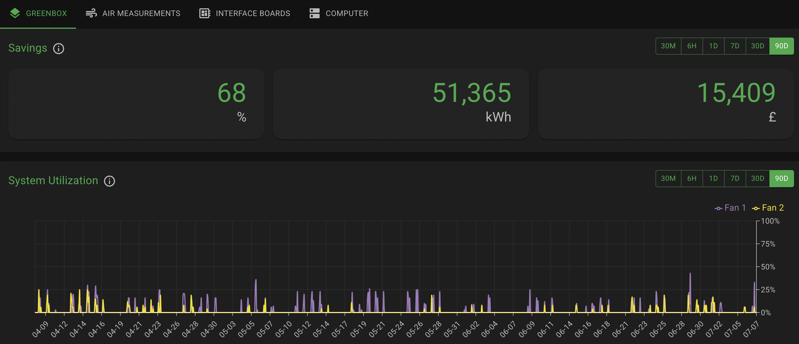Viewport: 799px width, 344px height.
Task: Click the Savings section heading
Action: pos(28,48)
